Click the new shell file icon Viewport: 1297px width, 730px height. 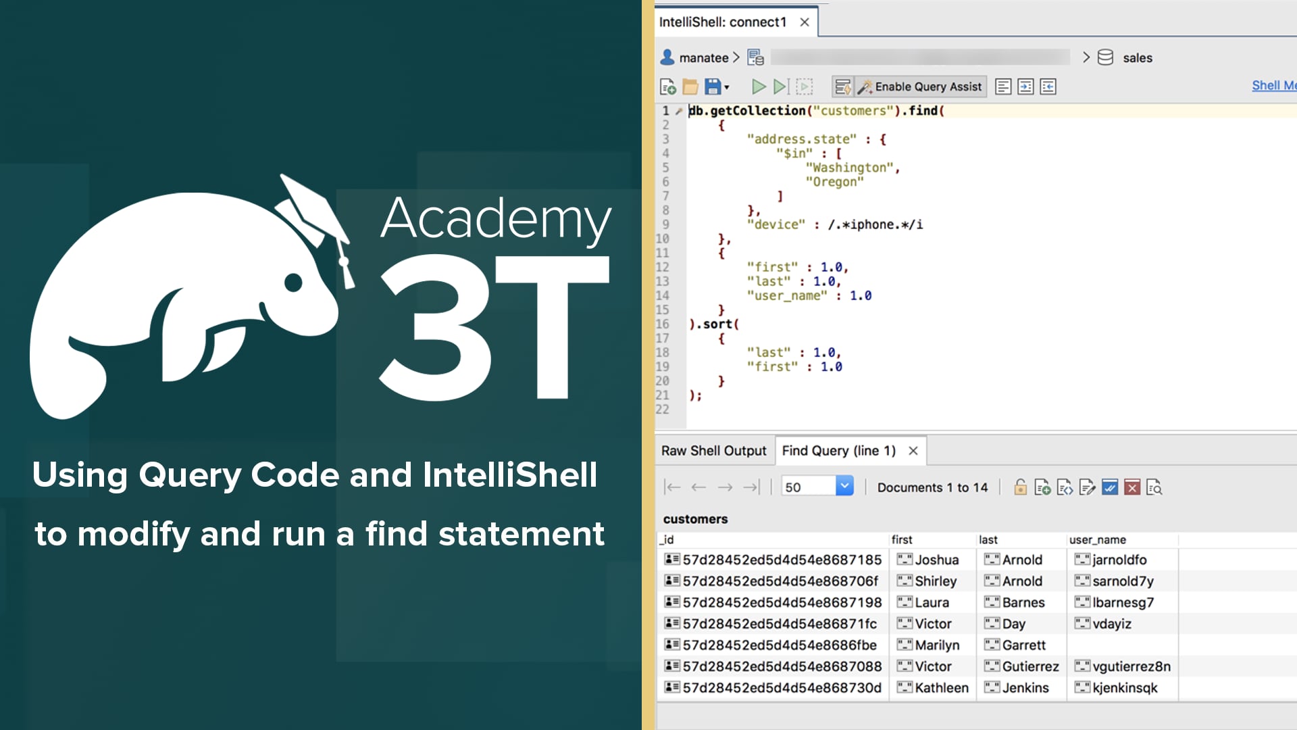tap(667, 87)
